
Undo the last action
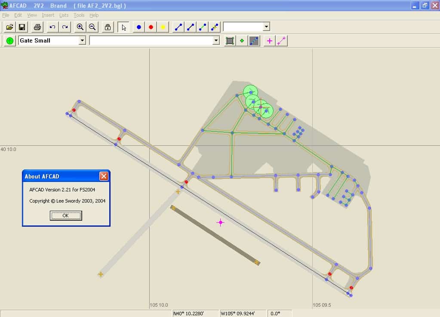52,27
